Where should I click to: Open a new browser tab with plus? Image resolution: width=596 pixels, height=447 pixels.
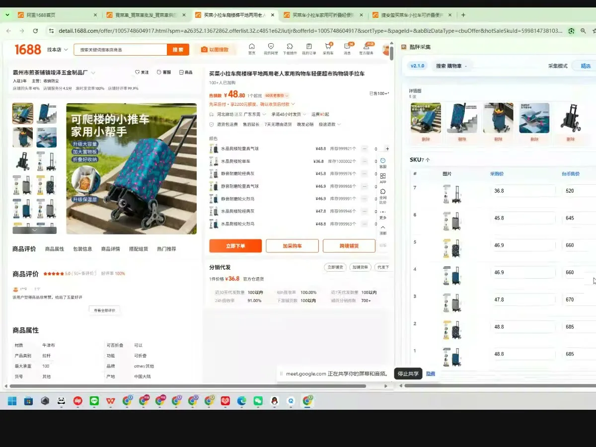pos(463,15)
